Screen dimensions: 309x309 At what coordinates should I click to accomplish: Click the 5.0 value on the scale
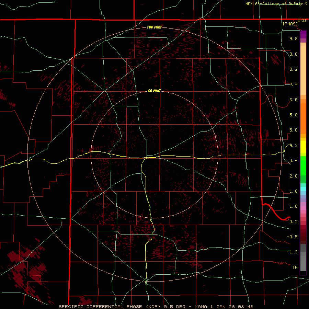pos(294,130)
